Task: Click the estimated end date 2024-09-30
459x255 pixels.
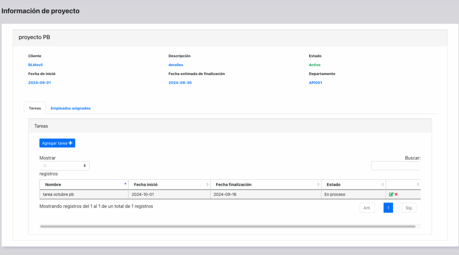Action: (180, 83)
